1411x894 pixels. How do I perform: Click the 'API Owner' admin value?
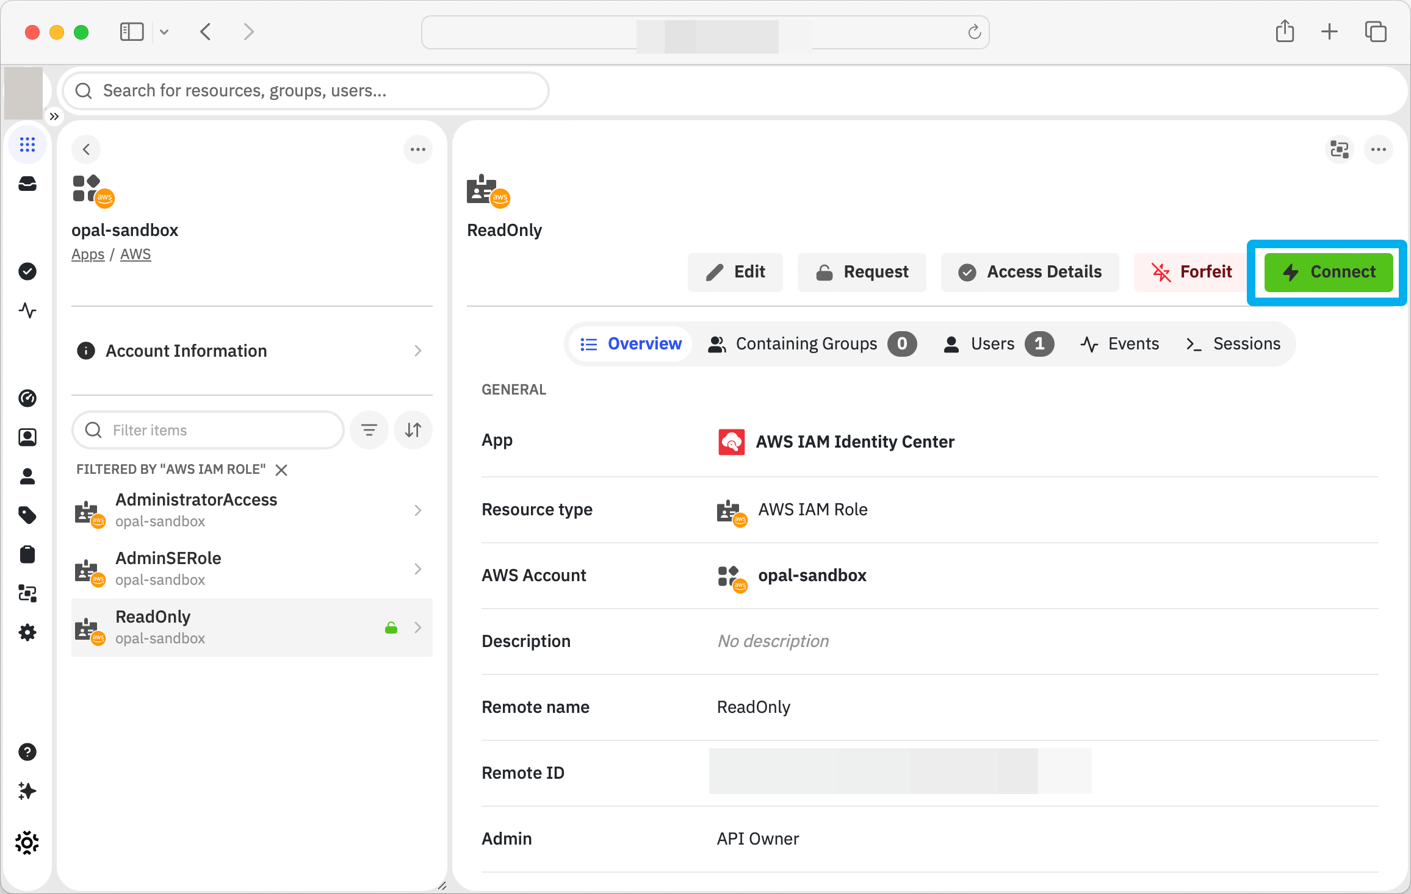(758, 839)
